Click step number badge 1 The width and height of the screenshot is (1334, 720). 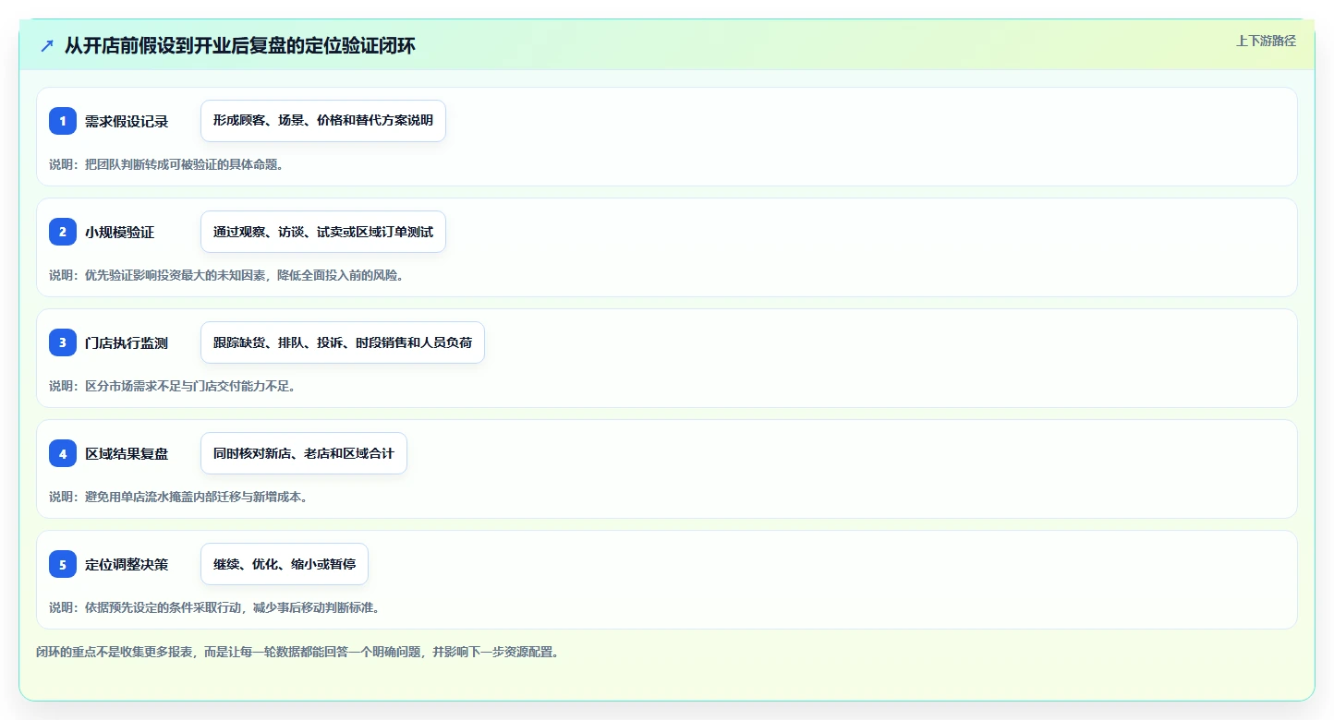pos(63,121)
